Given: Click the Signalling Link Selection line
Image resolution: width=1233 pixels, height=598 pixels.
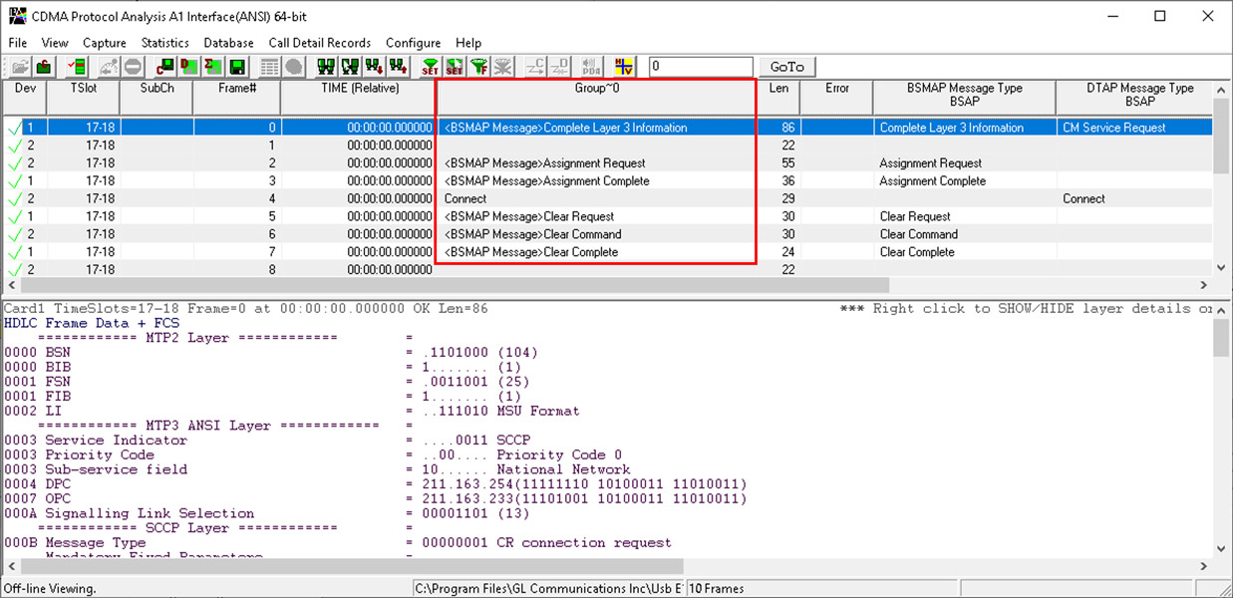Looking at the screenshot, I should pyautogui.click(x=267, y=514).
